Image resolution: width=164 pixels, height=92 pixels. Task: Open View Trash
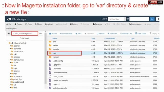(x=141, y=33)
